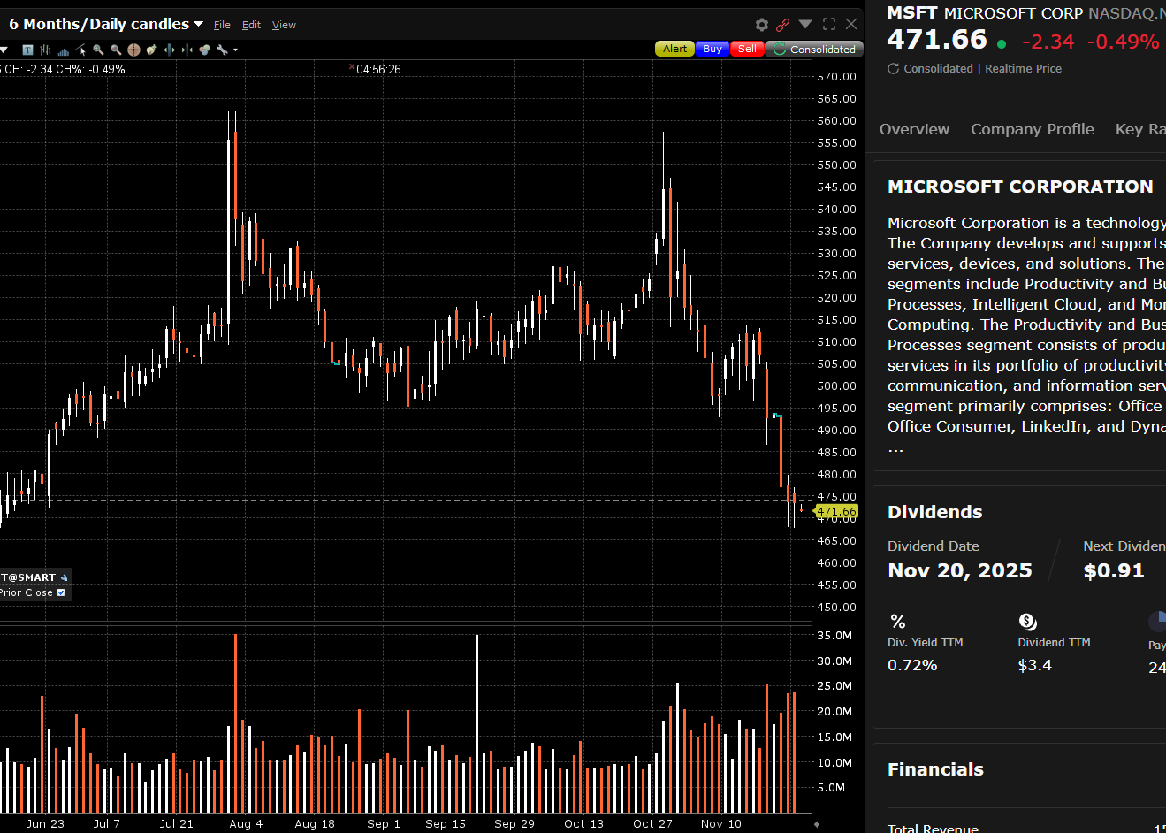
Task: Click the wrench icon next to SMART
Action: coord(64,577)
